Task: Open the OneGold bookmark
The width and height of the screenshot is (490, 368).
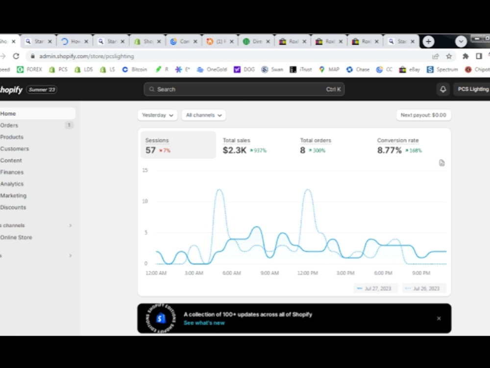Action: point(212,70)
